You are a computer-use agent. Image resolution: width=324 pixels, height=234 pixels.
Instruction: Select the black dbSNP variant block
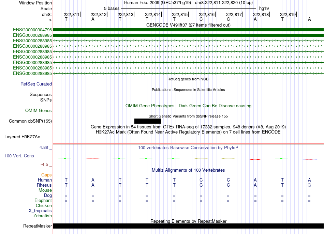point(148,121)
